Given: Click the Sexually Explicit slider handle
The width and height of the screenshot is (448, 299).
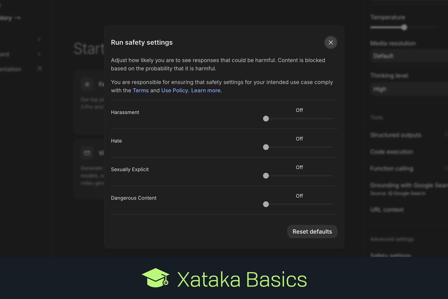Looking at the screenshot, I should [266, 176].
